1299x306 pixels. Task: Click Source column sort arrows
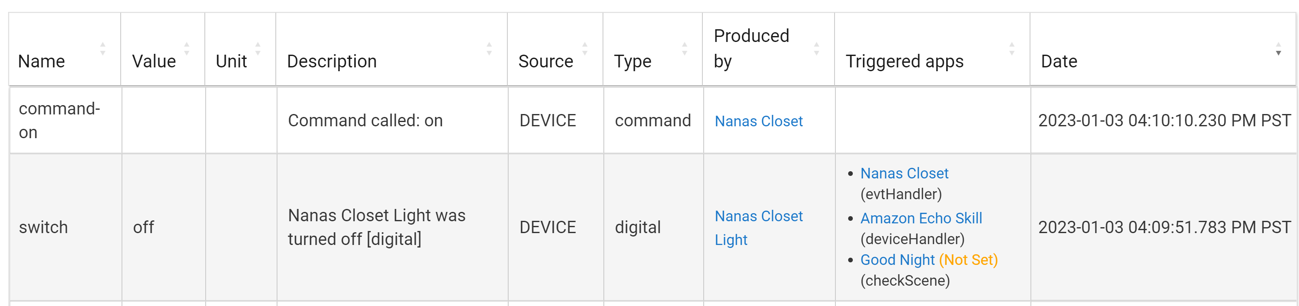(584, 49)
